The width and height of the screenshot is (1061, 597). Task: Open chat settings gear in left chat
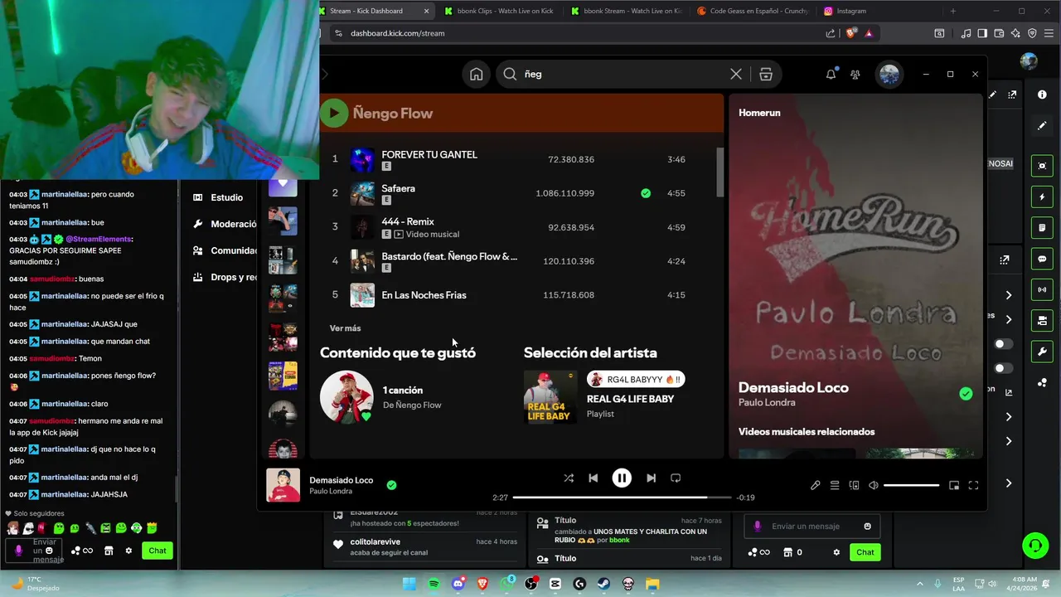point(128,551)
